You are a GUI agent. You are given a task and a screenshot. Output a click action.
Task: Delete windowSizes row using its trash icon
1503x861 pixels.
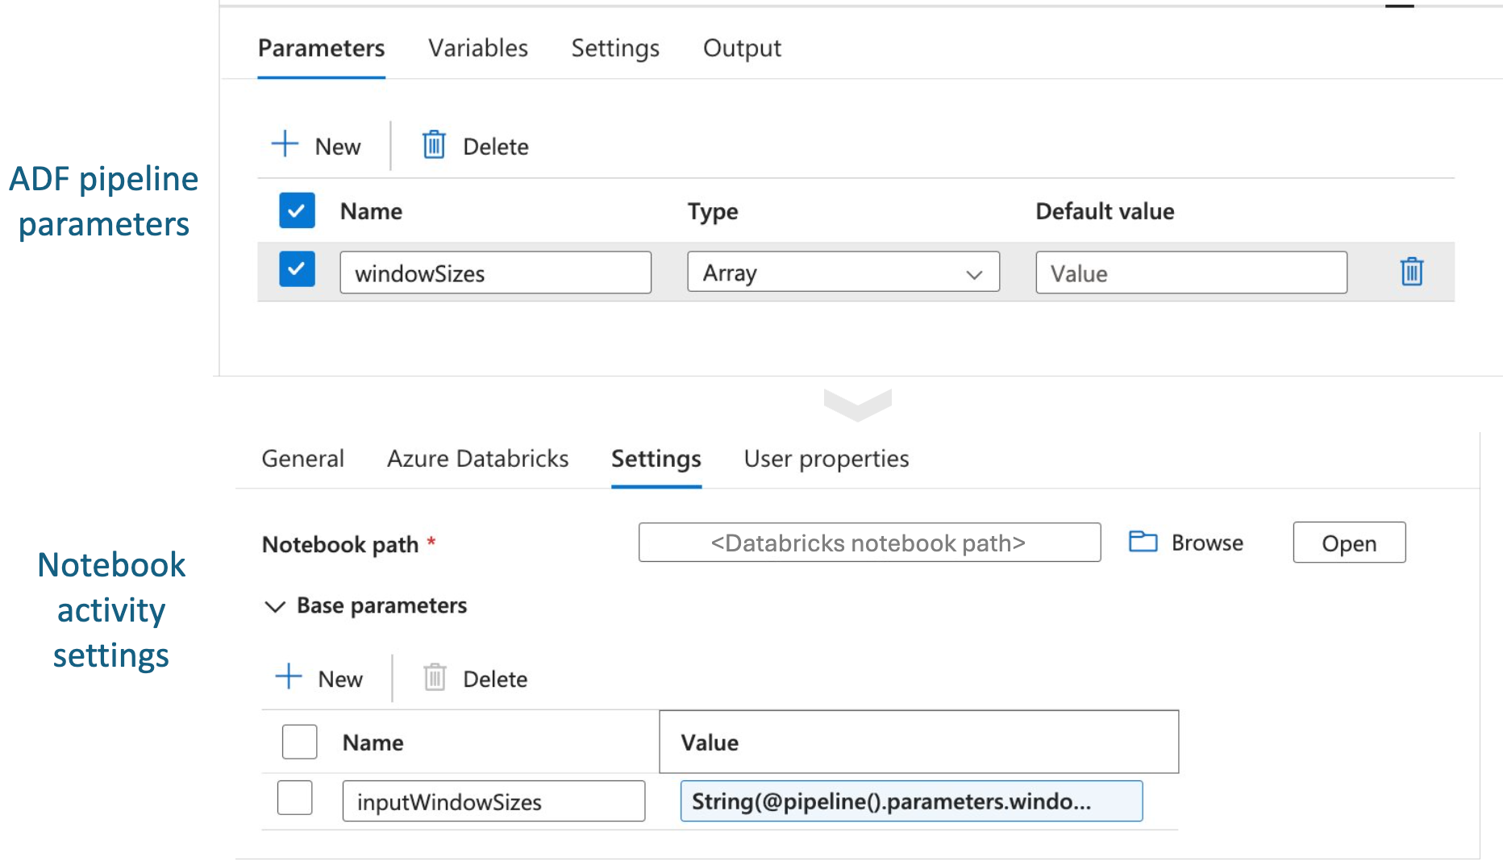pyautogui.click(x=1411, y=272)
